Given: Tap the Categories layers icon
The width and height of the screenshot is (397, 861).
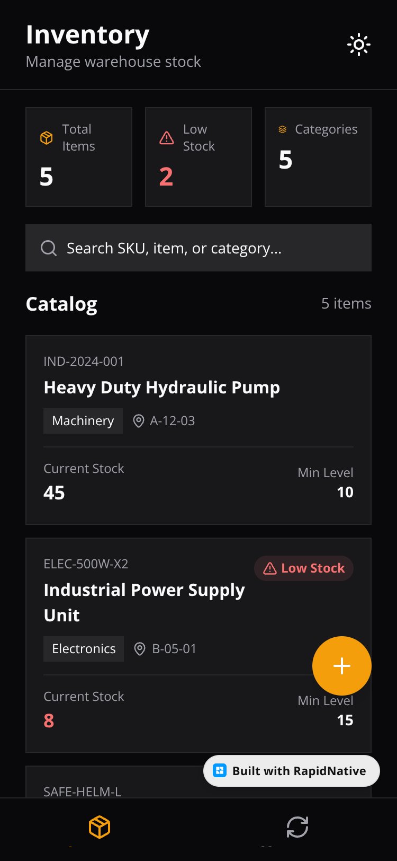Looking at the screenshot, I should pyautogui.click(x=283, y=129).
